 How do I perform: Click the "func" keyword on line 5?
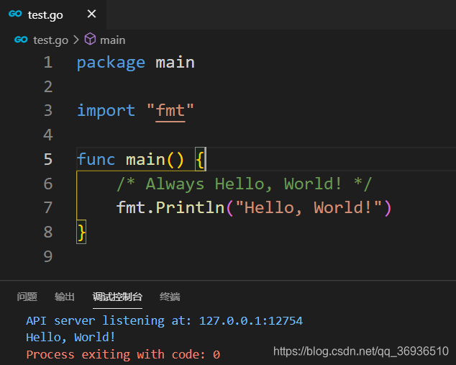click(x=96, y=160)
